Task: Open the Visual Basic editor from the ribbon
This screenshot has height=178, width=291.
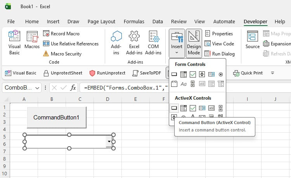Action: click(x=14, y=42)
